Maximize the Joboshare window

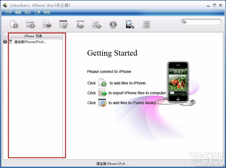(x=215, y=5)
